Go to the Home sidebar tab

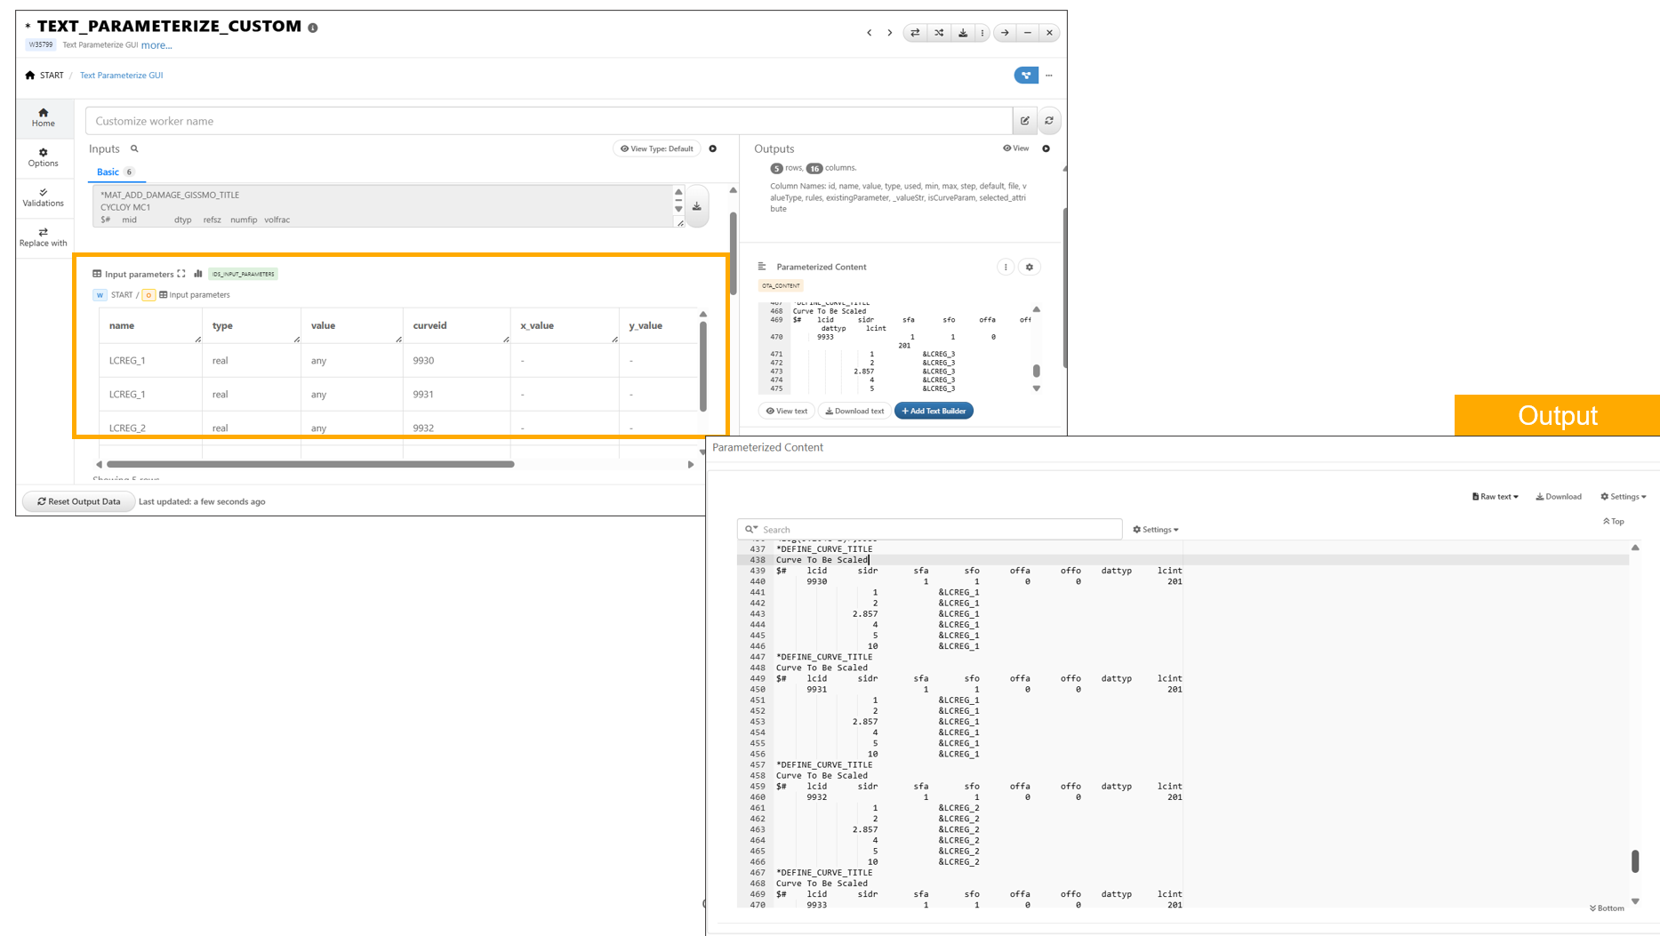coord(43,117)
